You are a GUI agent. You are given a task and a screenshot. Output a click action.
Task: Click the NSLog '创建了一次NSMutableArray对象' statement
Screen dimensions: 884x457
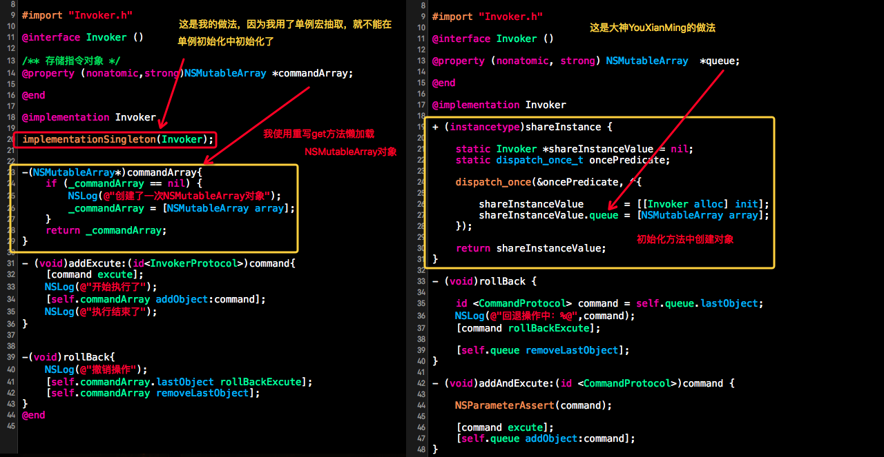(175, 196)
